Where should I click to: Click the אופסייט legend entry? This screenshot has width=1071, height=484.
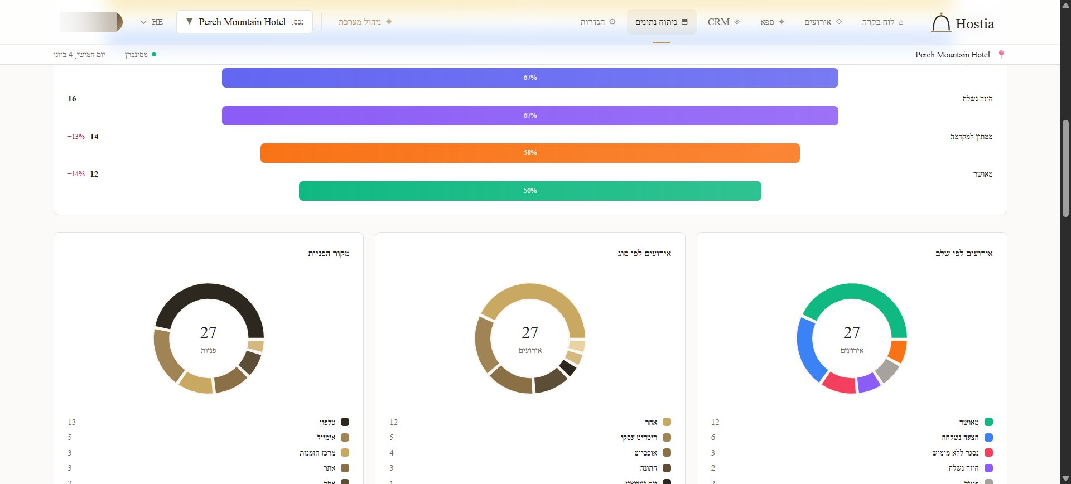(x=530, y=453)
